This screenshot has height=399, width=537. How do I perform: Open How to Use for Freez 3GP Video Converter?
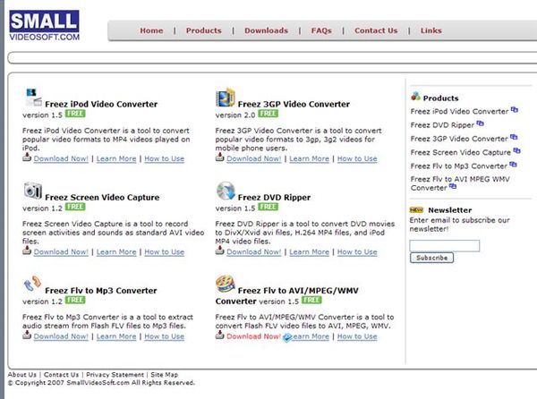point(357,158)
